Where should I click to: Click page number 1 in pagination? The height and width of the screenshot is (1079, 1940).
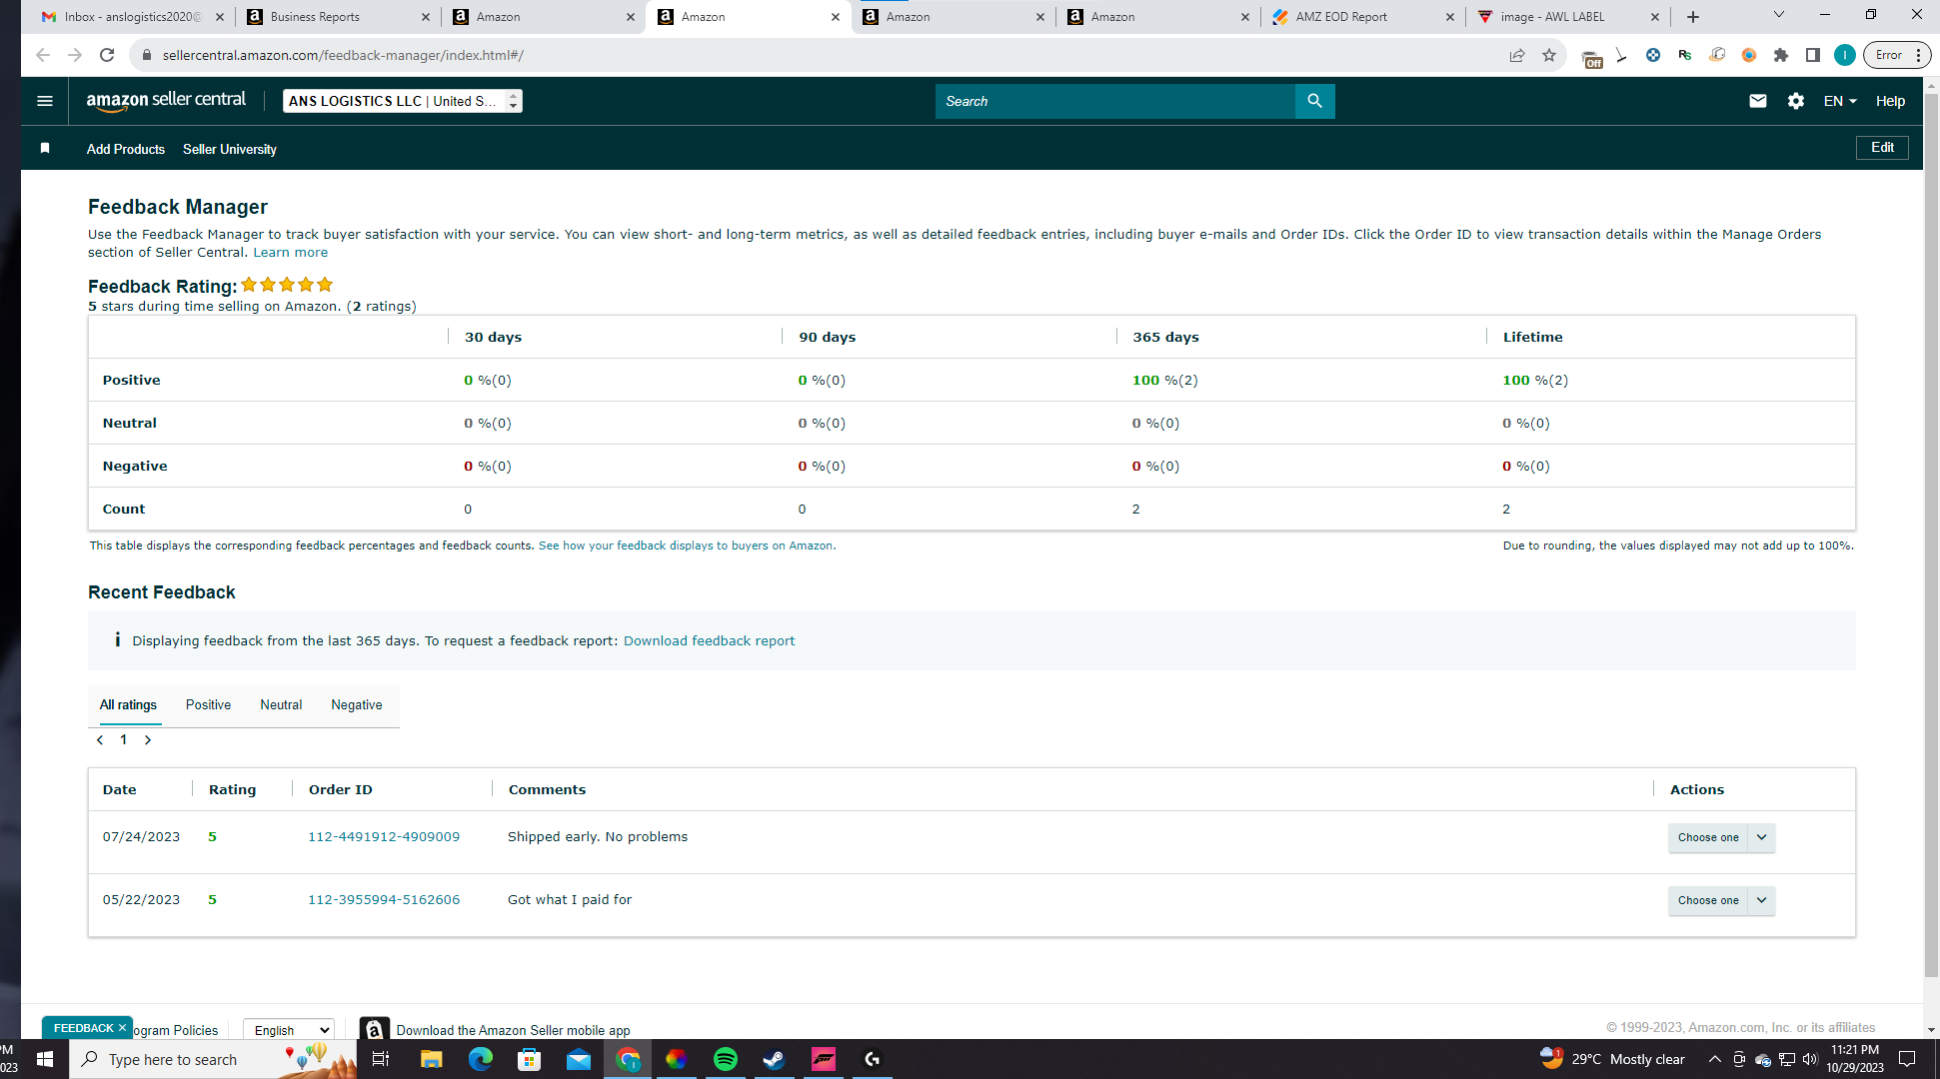tap(124, 740)
